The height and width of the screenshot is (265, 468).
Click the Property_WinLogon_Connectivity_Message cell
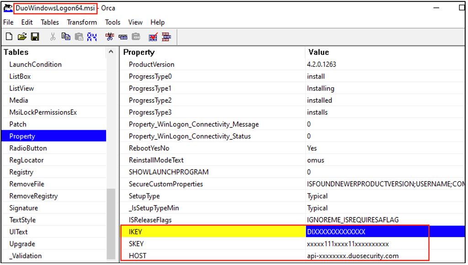click(x=213, y=124)
